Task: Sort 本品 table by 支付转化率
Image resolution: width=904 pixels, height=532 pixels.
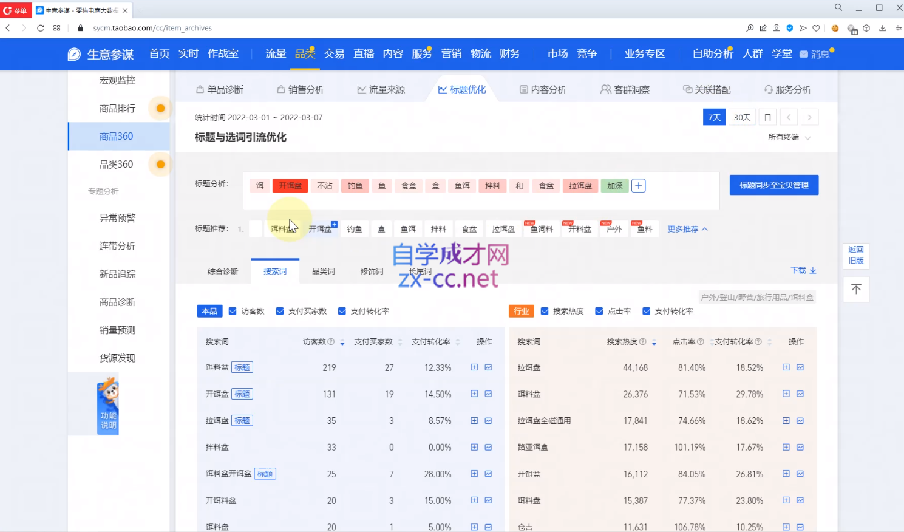Action: (x=458, y=343)
